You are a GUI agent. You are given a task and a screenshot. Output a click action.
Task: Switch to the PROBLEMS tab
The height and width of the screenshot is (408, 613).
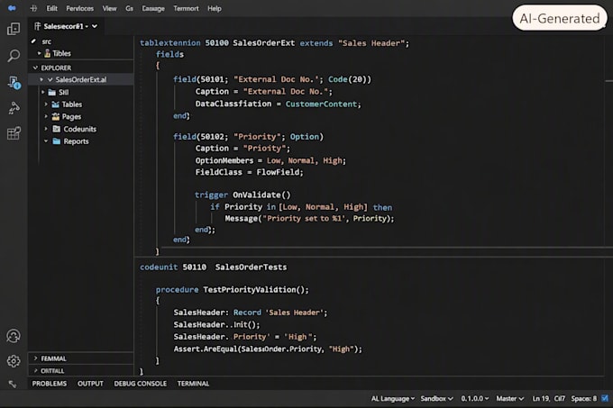(x=50, y=384)
